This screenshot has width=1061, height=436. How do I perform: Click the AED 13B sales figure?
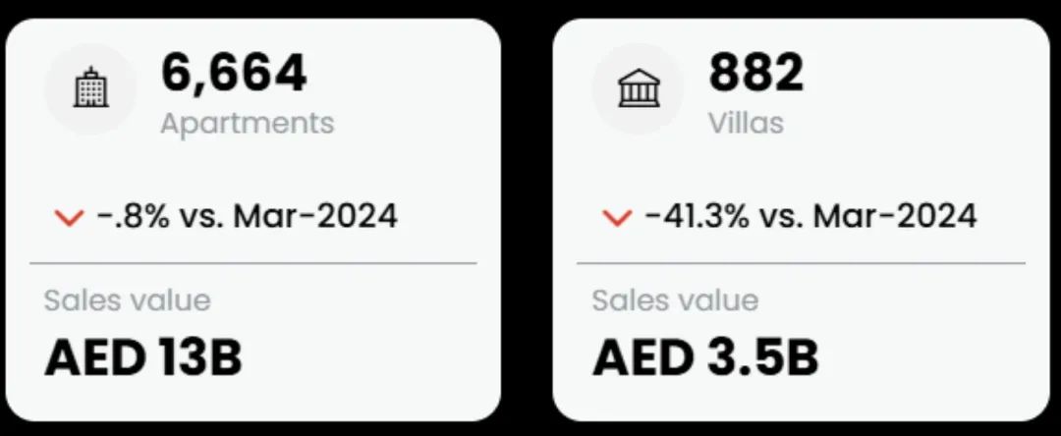click(x=142, y=357)
